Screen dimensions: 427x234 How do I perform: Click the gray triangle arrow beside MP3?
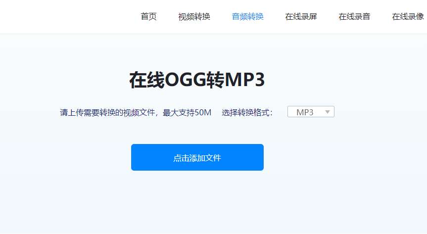[x=327, y=112]
